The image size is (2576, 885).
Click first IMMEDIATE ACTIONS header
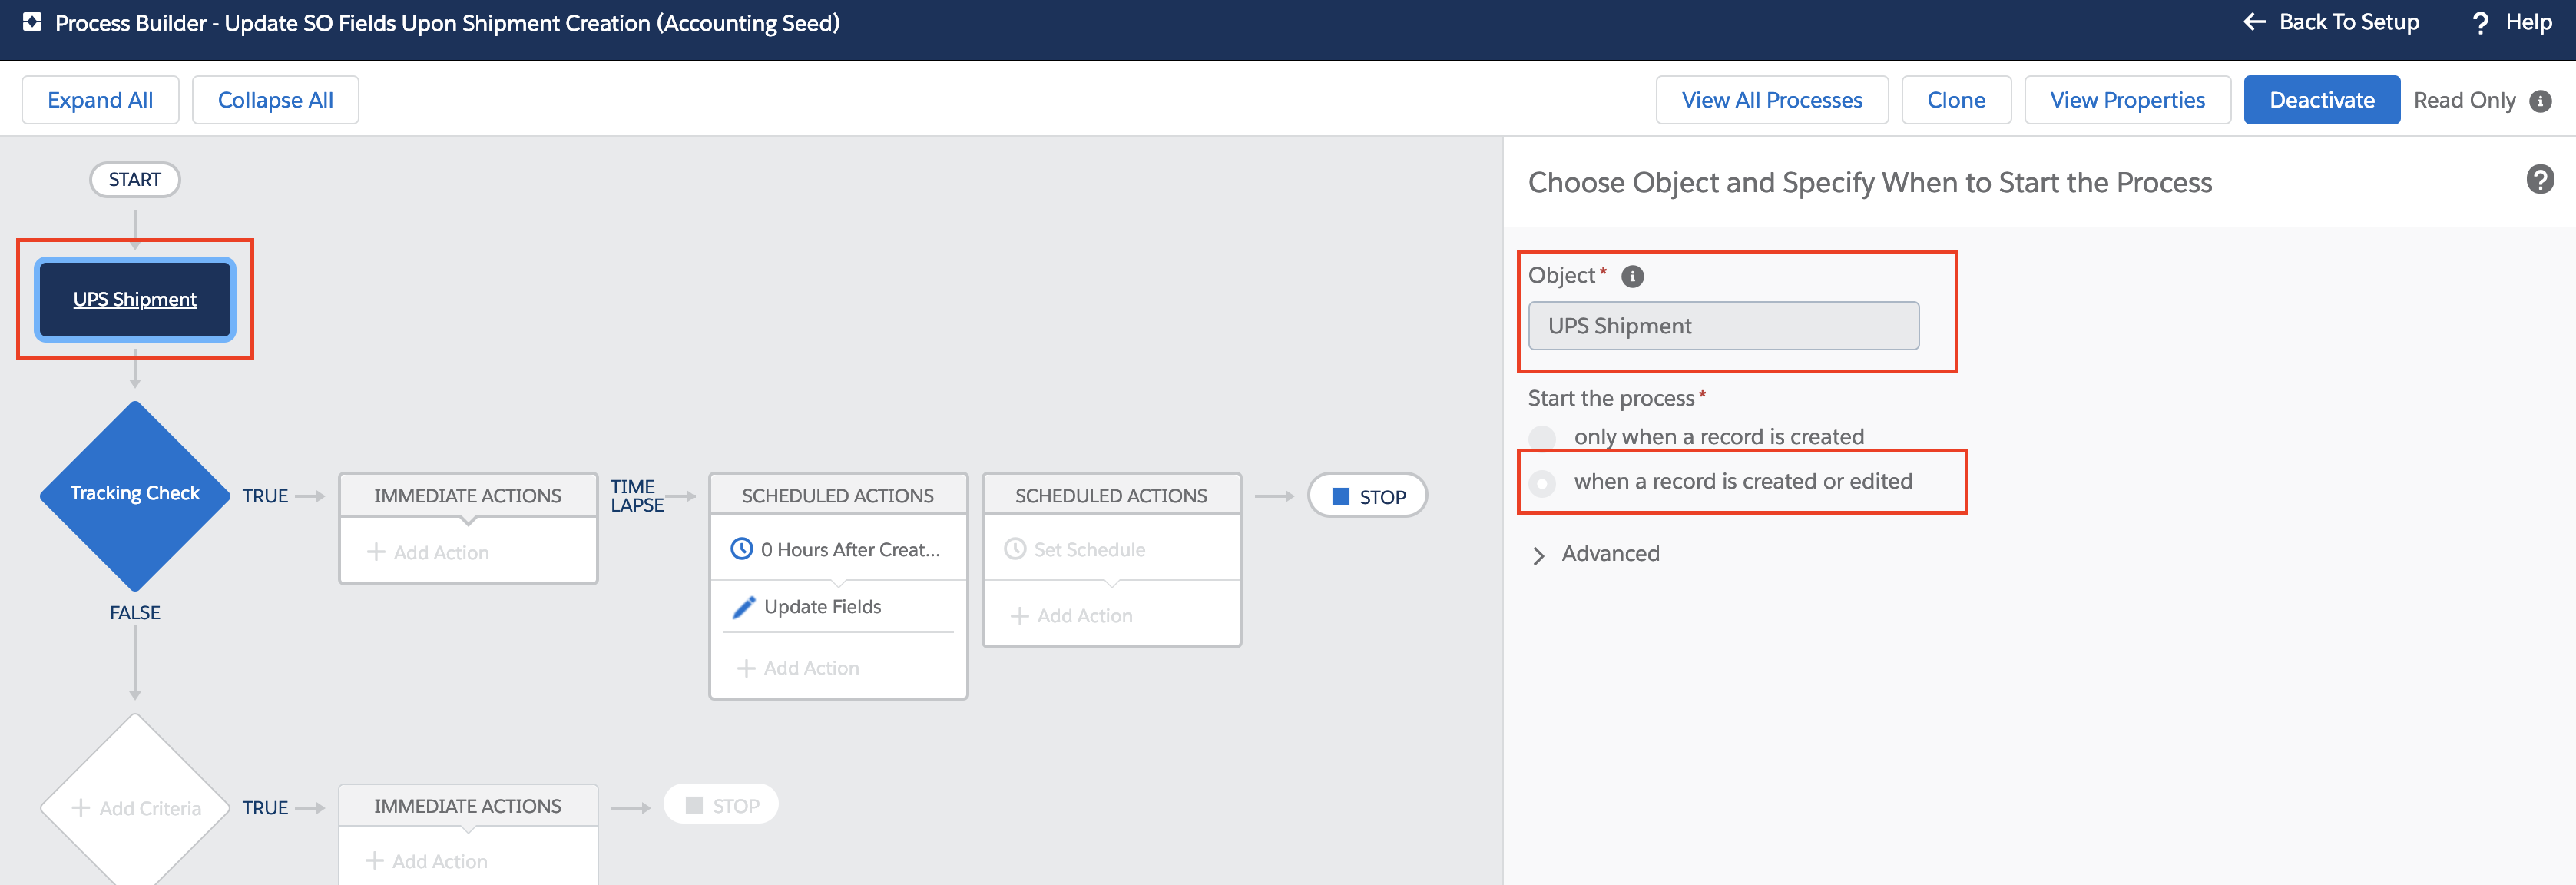pos(468,495)
